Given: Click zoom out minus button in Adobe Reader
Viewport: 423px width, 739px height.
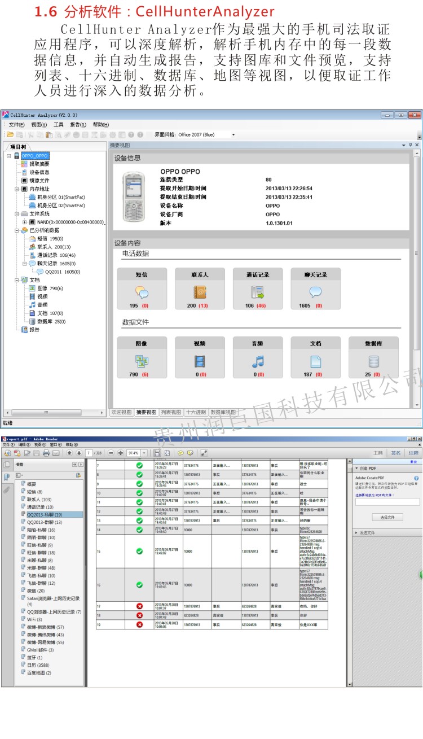Looking at the screenshot, I should pyautogui.click(x=111, y=453).
